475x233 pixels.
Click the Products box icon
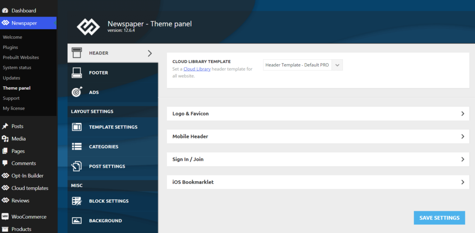(5, 229)
